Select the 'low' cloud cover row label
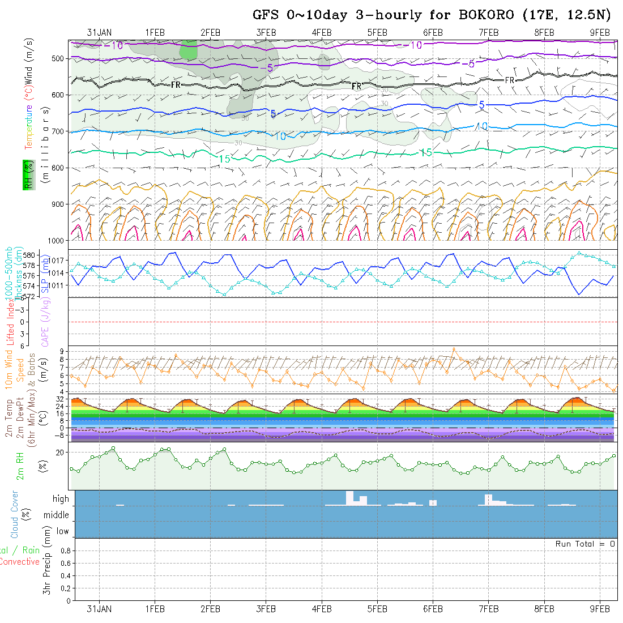The image size is (623, 623). [x=62, y=531]
